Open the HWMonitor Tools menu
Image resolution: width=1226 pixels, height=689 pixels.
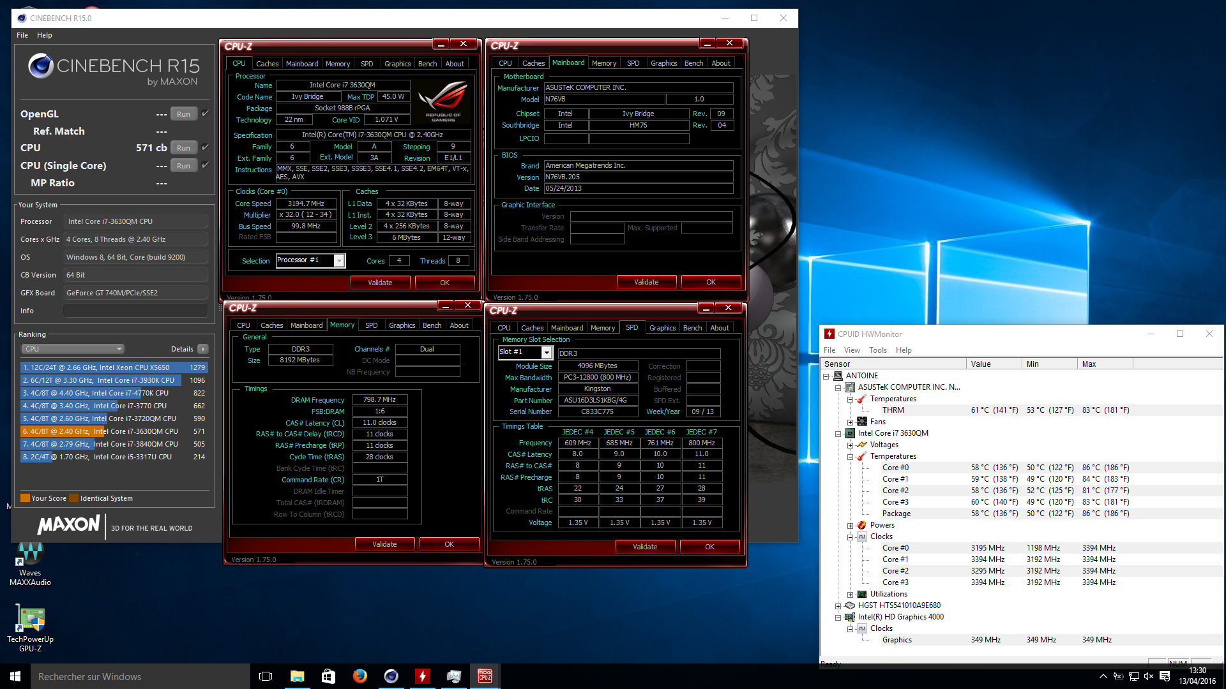pos(878,350)
